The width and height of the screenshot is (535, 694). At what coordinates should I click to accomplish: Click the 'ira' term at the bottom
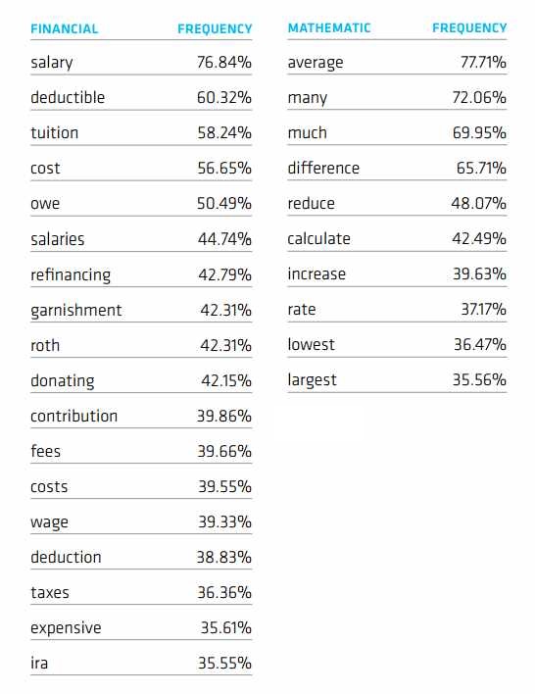[x=39, y=663]
